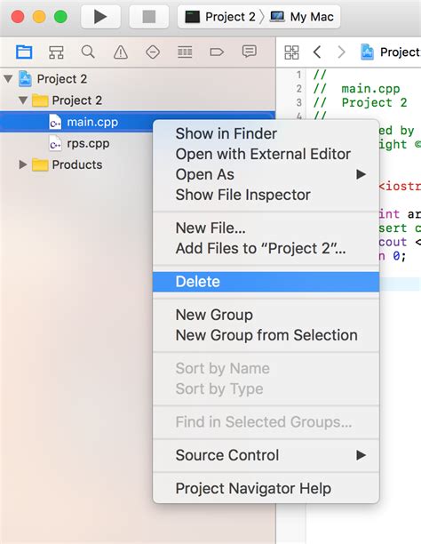The height and width of the screenshot is (544, 421).
Task: Open the Find navigator magnifier icon
Action: [x=88, y=52]
